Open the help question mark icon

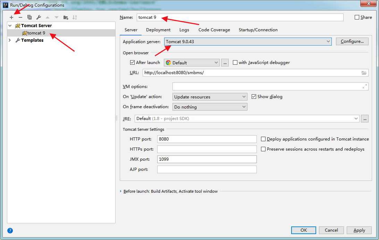coord(10,230)
